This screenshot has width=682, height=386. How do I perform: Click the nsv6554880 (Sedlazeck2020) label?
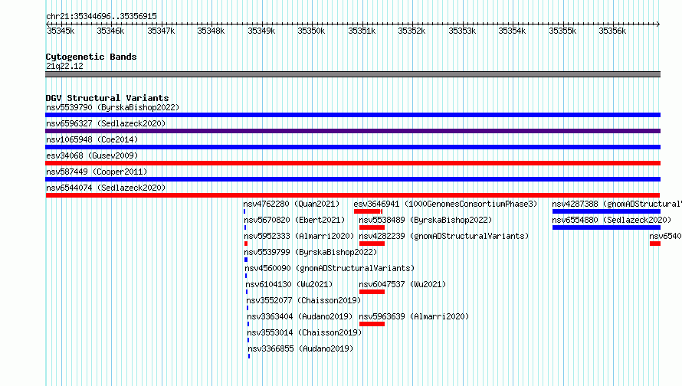point(612,220)
